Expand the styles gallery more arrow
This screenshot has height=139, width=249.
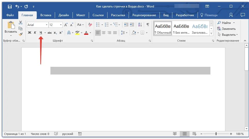click(x=211, y=34)
